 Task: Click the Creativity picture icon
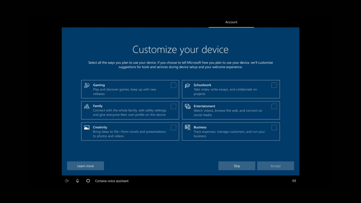point(87,127)
